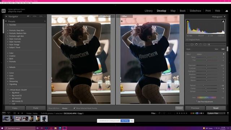Click Stop sharing button in notification bar
Viewport: 231px width, 130px height.
[125, 121]
